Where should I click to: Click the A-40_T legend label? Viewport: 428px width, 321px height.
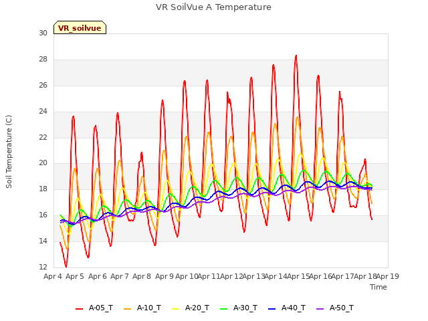click(x=294, y=308)
